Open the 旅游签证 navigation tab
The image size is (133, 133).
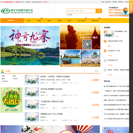[95, 21]
